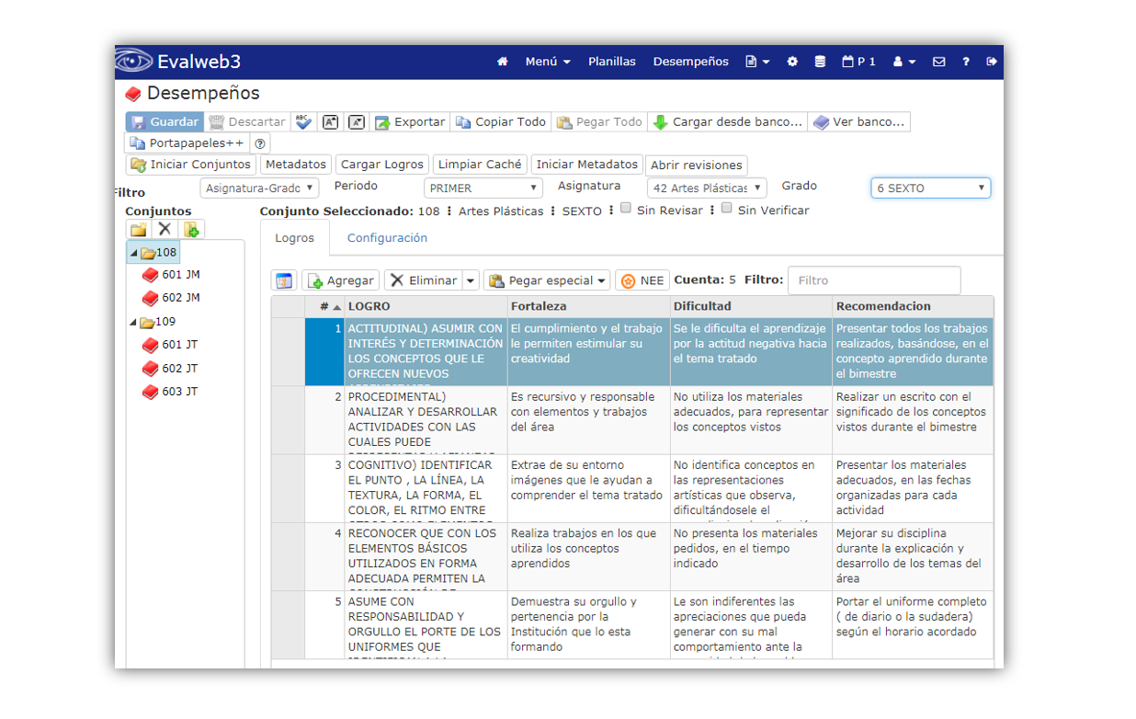
Task: Open Planillas page
Action: point(612,62)
